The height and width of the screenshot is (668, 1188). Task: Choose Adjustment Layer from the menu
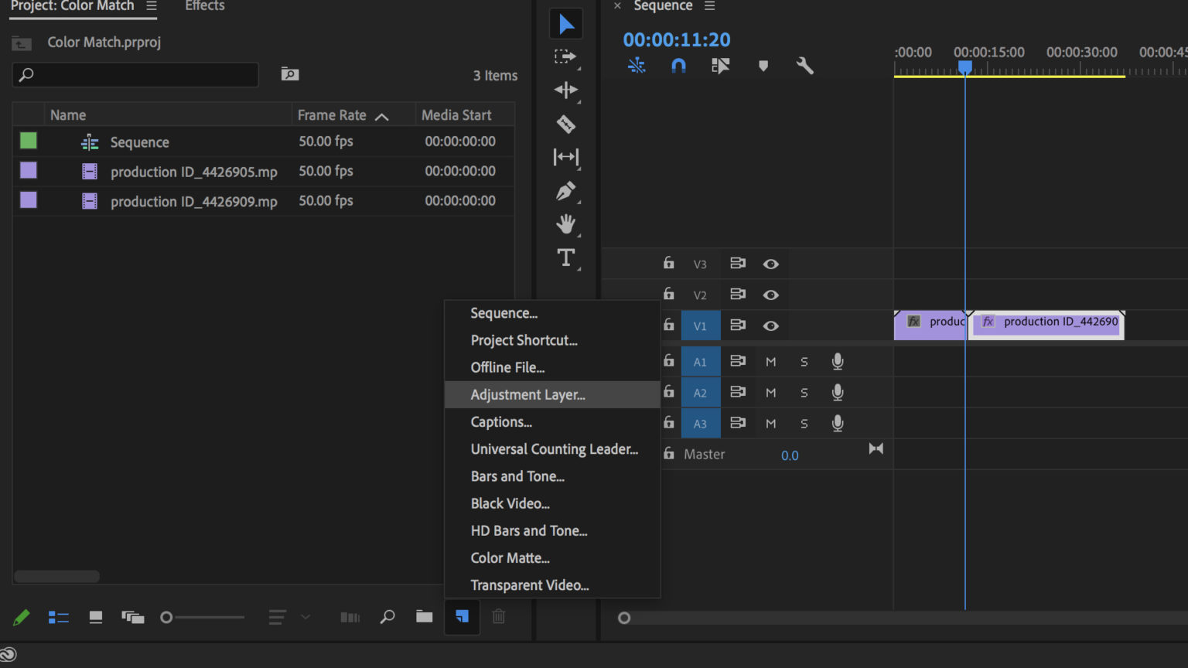(x=527, y=394)
